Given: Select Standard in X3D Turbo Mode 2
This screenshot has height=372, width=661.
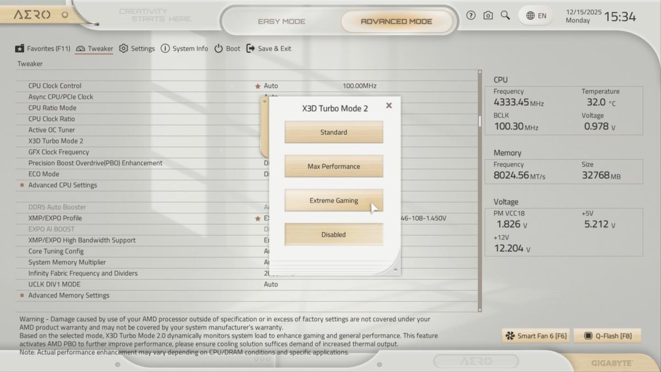Looking at the screenshot, I should [x=334, y=132].
